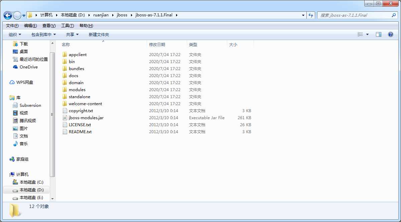The height and width of the screenshot is (222, 401).
Task: Select the copyright.txt file icon
Action: click(x=65, y=110)
